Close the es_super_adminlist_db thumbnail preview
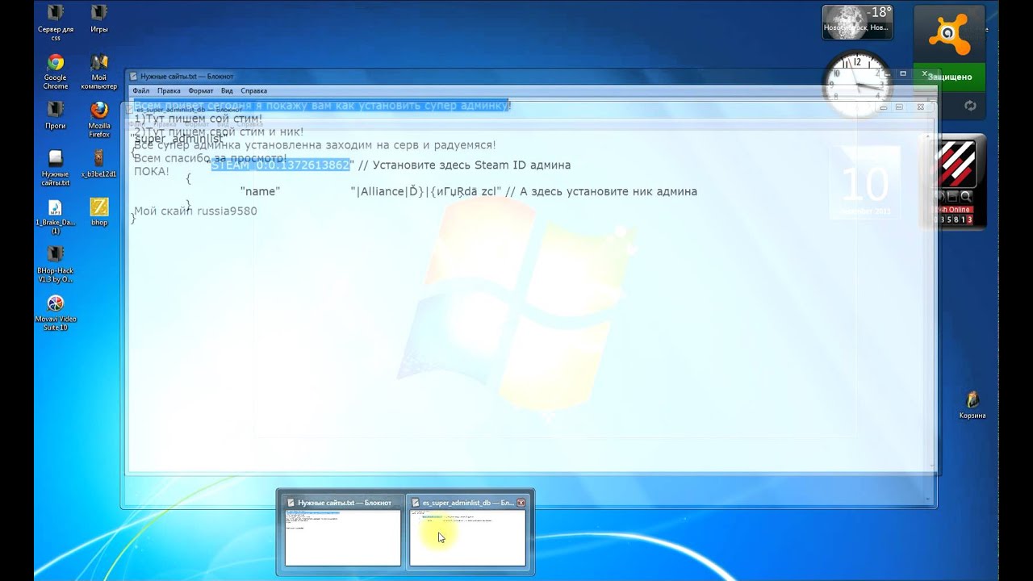The image size is (1033, 581). point(521,503)
